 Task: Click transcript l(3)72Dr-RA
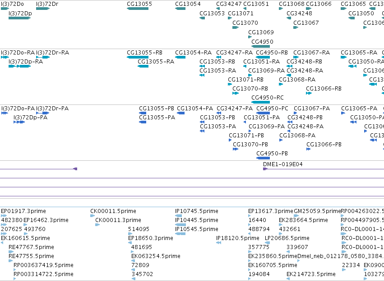[43, 57]
